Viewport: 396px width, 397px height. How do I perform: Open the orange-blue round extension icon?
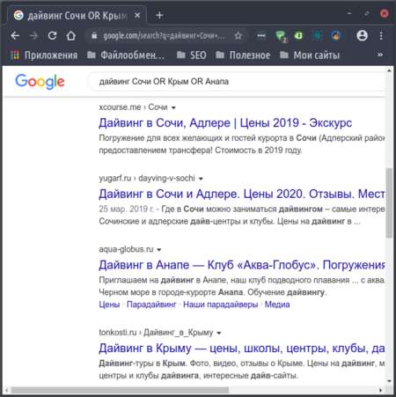(335, 36)
